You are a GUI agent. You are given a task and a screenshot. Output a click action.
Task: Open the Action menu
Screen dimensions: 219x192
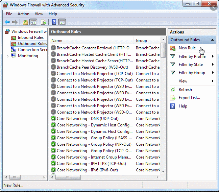23,14
